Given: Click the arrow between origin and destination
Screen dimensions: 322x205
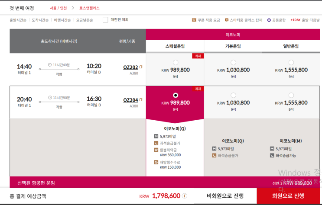Looking at the screenshot, I should pyautogui.click(x=73, y=8).
